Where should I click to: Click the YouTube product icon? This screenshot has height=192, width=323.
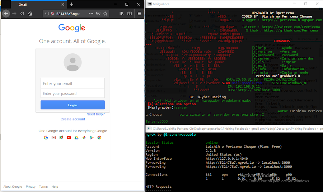pyautogui.click(x=69, y=138)
